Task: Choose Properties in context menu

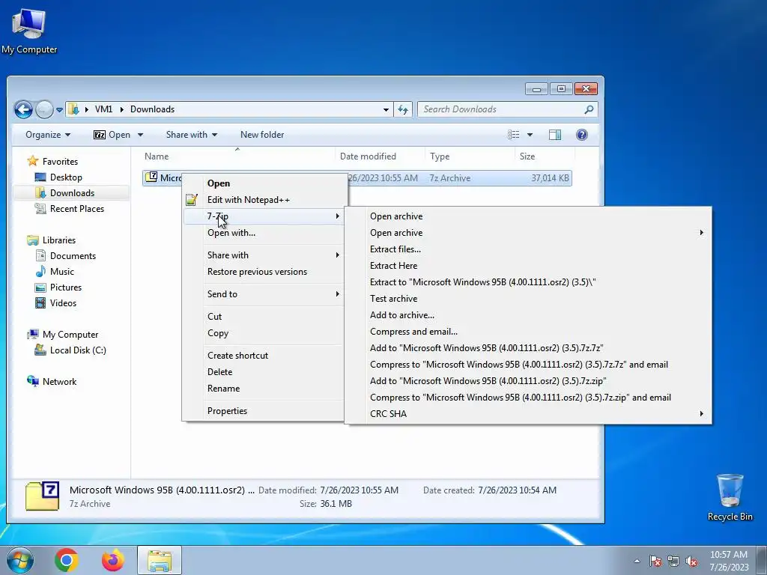Action: click(264, 411)
